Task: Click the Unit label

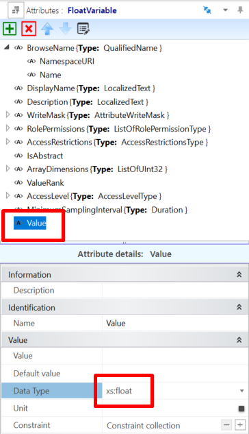Action: point(21,408)
